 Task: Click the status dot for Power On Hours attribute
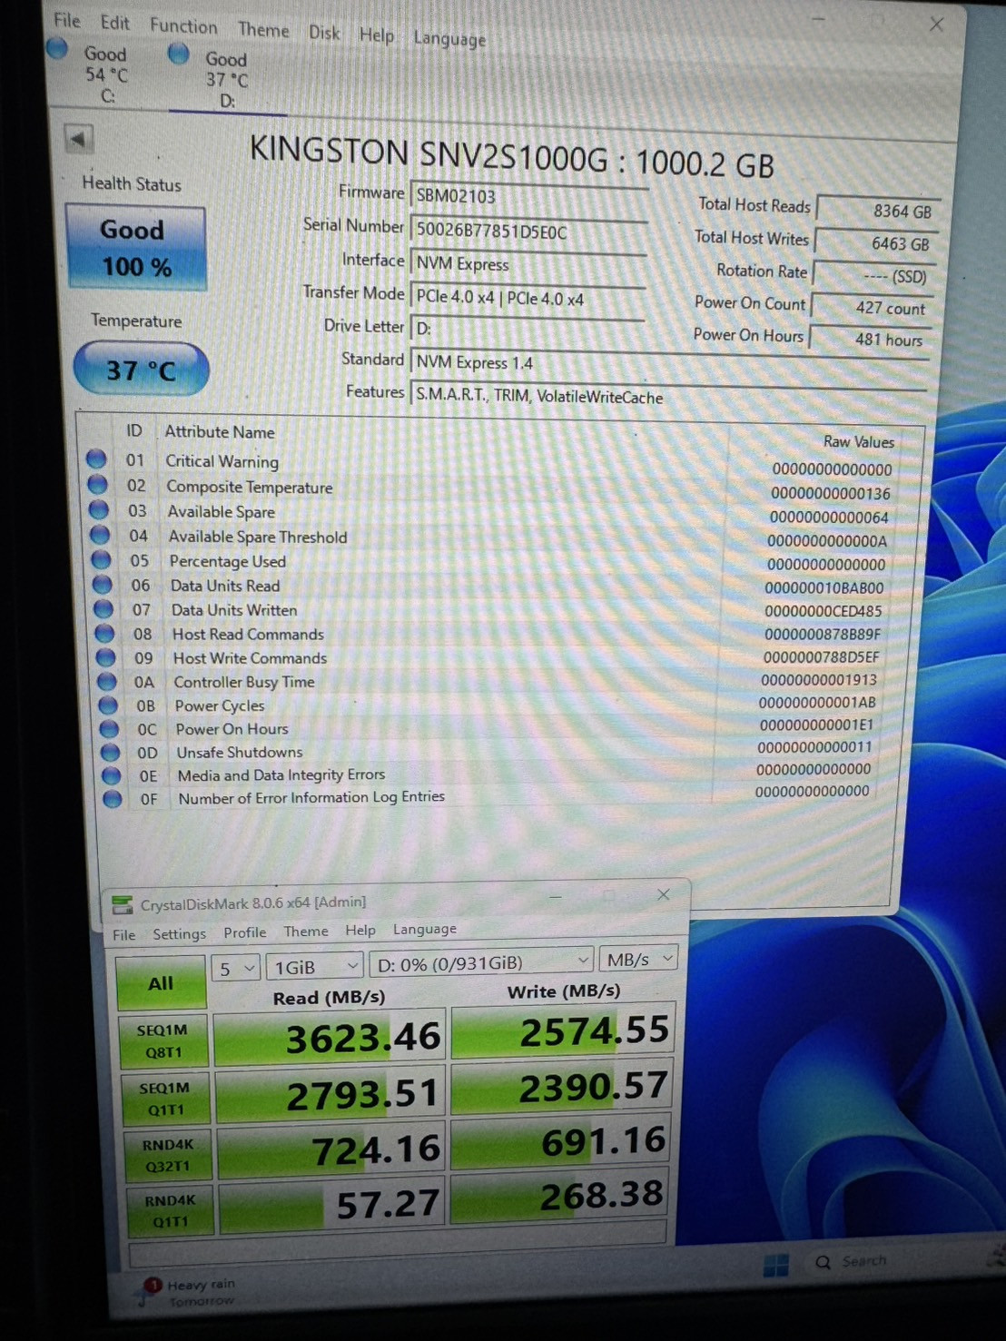pyautogui.click(x=109, y=728)
